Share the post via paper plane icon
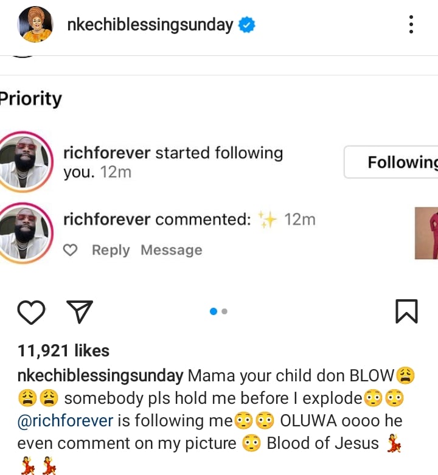The width and height of the screenshot is (438, 475). (78, 311)
